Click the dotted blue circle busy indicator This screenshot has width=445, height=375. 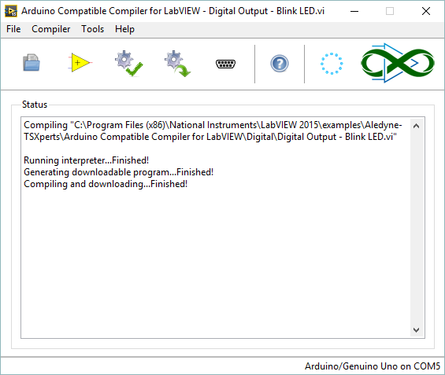click(332, 64)
